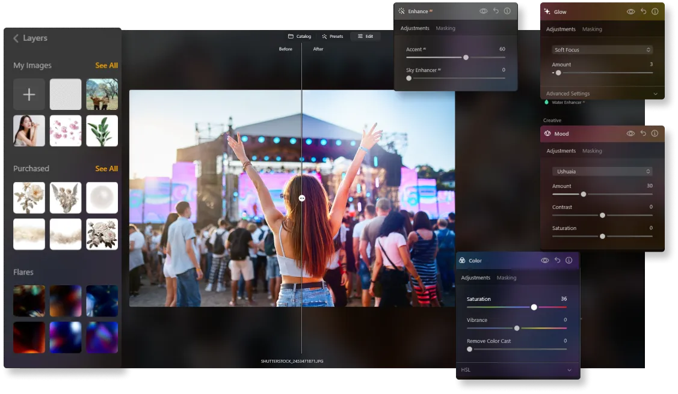Click reset arrow in Enhance panel
This screenshot has height=394, width=678.
tap(496, 11)
